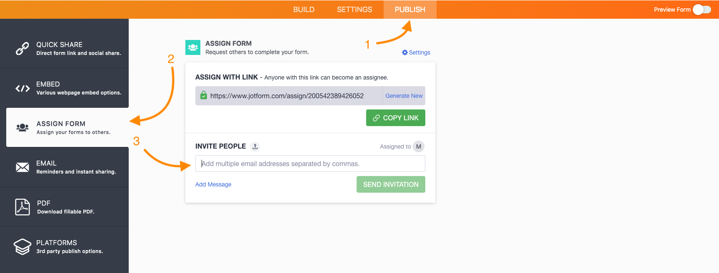Open the Quick Share link icon

pos(22,49)
